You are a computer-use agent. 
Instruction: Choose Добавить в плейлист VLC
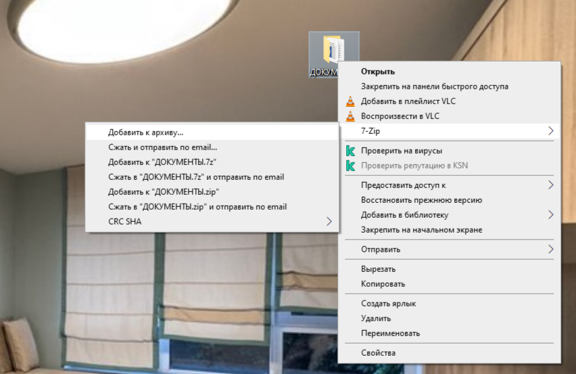(x=449, y=101)
